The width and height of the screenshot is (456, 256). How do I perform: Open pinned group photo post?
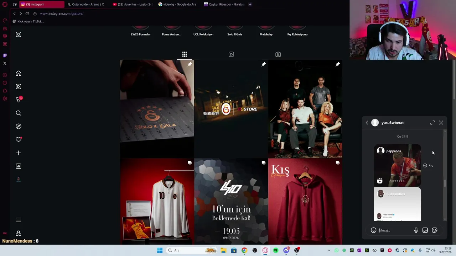pyautogui.click(x=305, y=109)
